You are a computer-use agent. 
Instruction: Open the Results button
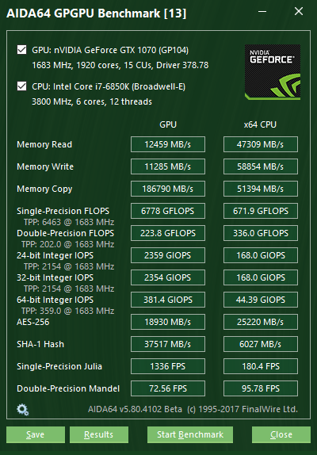(x=99, y=434)
